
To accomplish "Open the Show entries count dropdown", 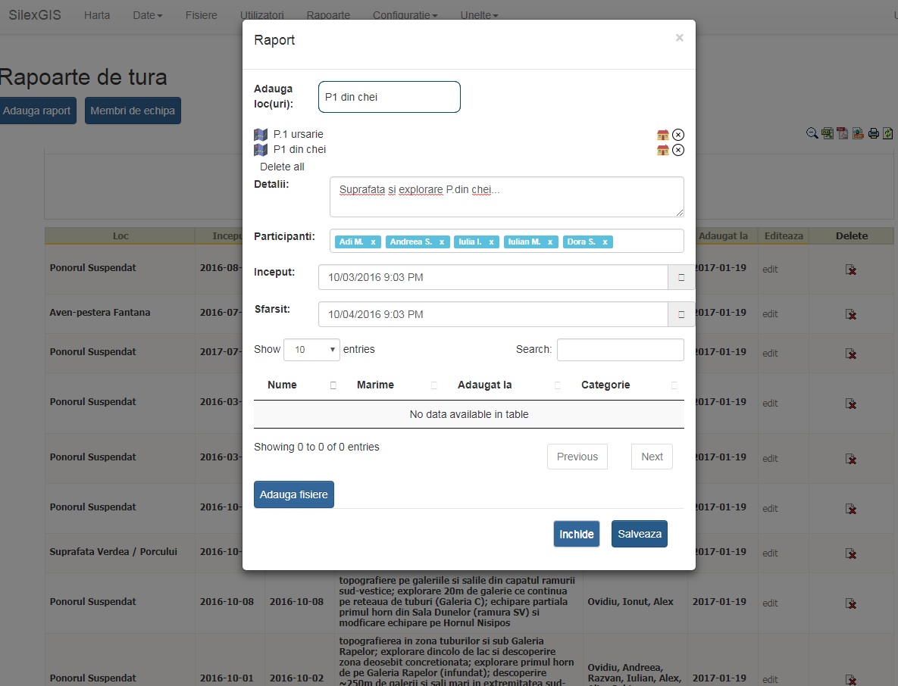I will (311, 350).
